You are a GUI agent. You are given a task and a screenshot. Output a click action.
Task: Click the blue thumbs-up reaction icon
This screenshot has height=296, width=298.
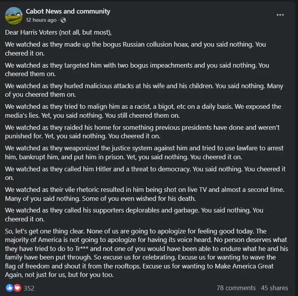(9, 288)
